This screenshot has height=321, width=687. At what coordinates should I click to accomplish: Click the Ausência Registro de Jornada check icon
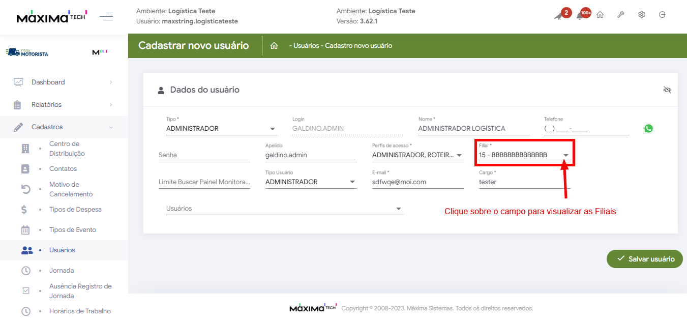coord(26,291)
